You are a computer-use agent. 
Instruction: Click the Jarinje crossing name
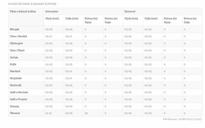point(14,57)
